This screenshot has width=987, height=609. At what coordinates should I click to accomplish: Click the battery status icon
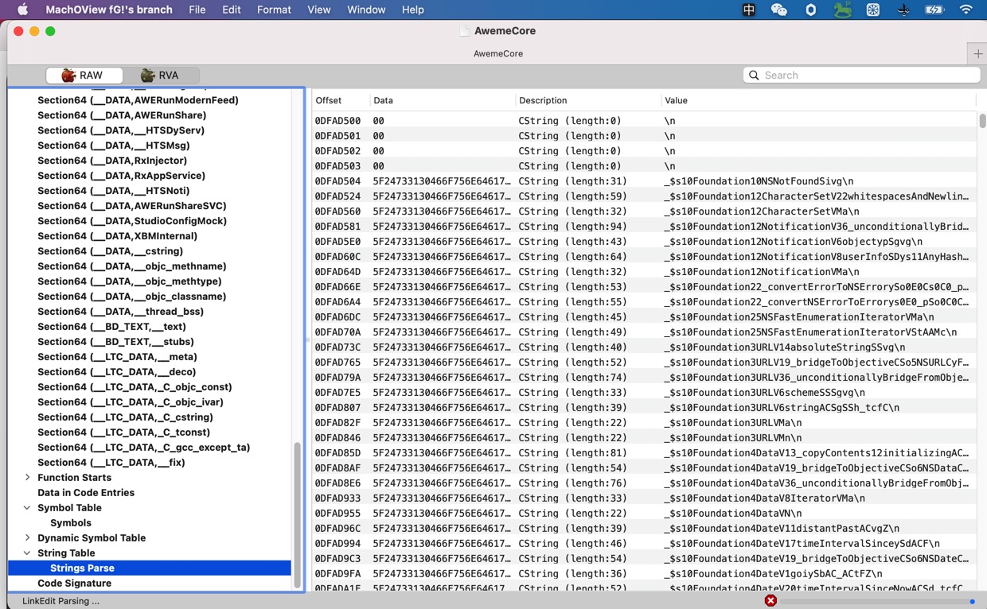pos(934,10)
